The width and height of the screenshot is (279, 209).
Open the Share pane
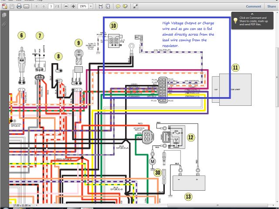[x=271, y=7]
